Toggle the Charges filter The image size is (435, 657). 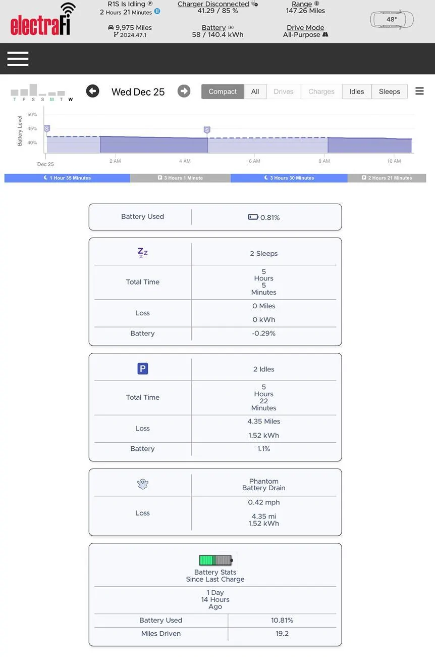coord(321,91)
